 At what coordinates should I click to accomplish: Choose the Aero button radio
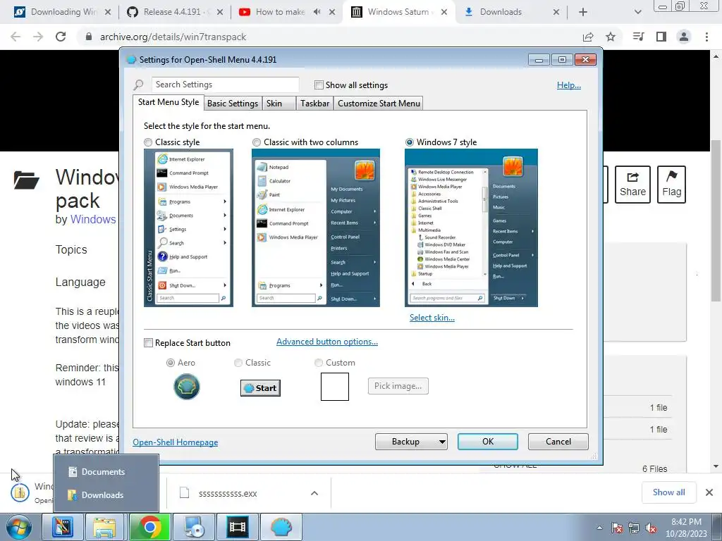(171, 363)
